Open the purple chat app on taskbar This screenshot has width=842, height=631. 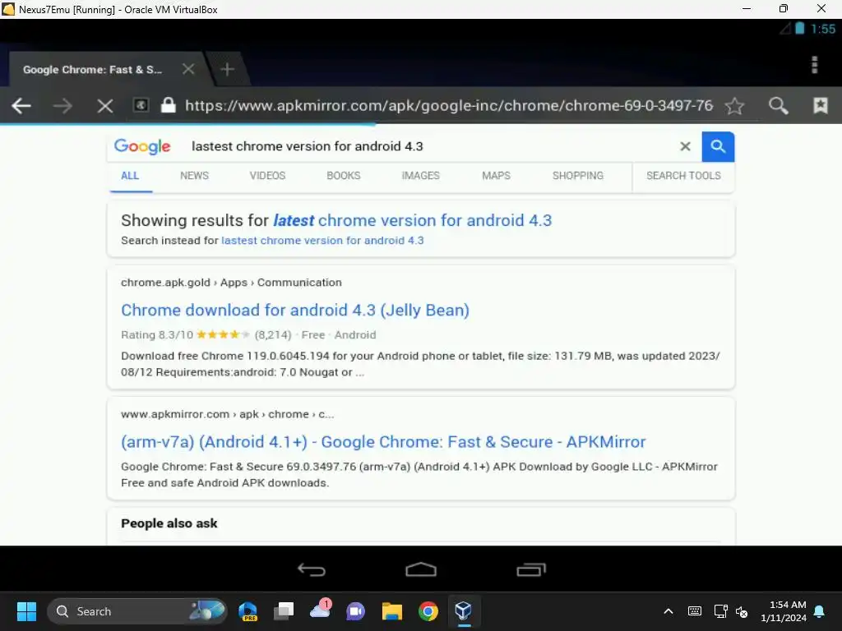point(355,611)
